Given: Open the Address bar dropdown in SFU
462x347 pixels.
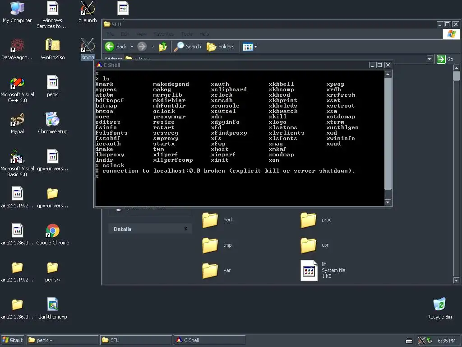Looking at the screenshot, I should coord(430,59).
